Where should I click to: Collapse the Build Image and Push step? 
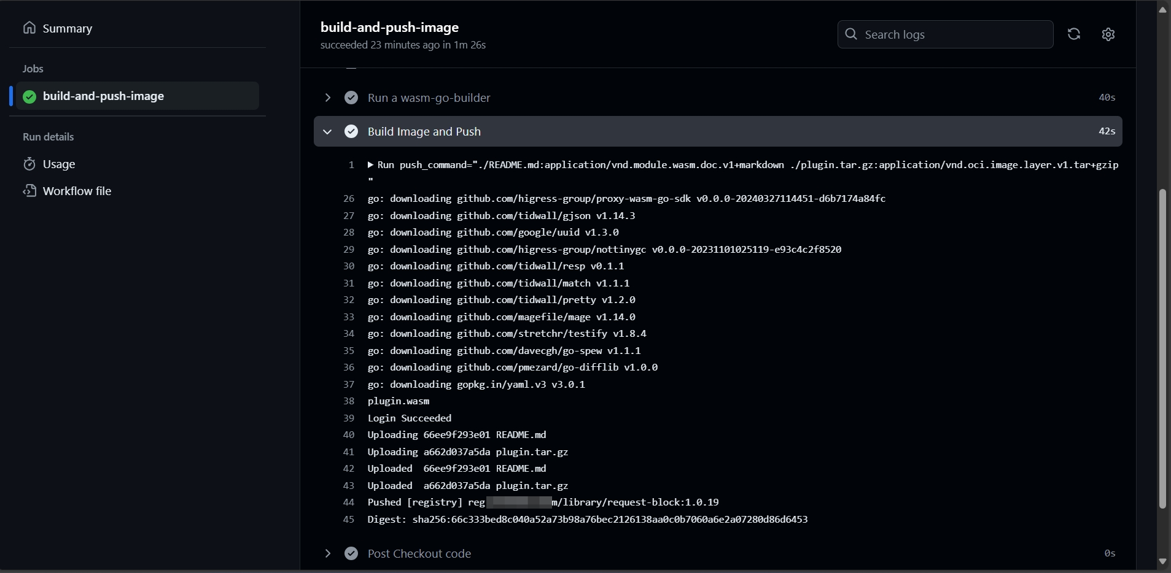coord(328,131)
